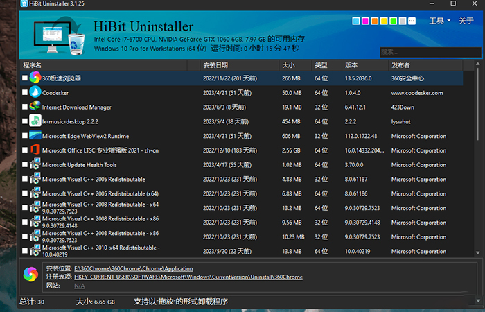The width and height of the screenshot is (485, 312).
Task: Tick checkbox for Visual C++ 2005 Redistributable (x64)
Action: click(25, 193)
